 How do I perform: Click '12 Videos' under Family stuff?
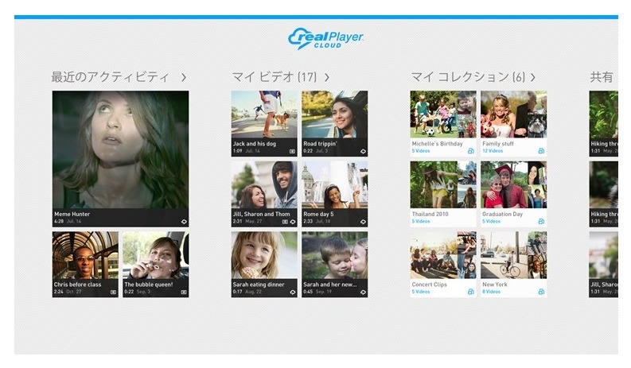(x=493, y=151)
